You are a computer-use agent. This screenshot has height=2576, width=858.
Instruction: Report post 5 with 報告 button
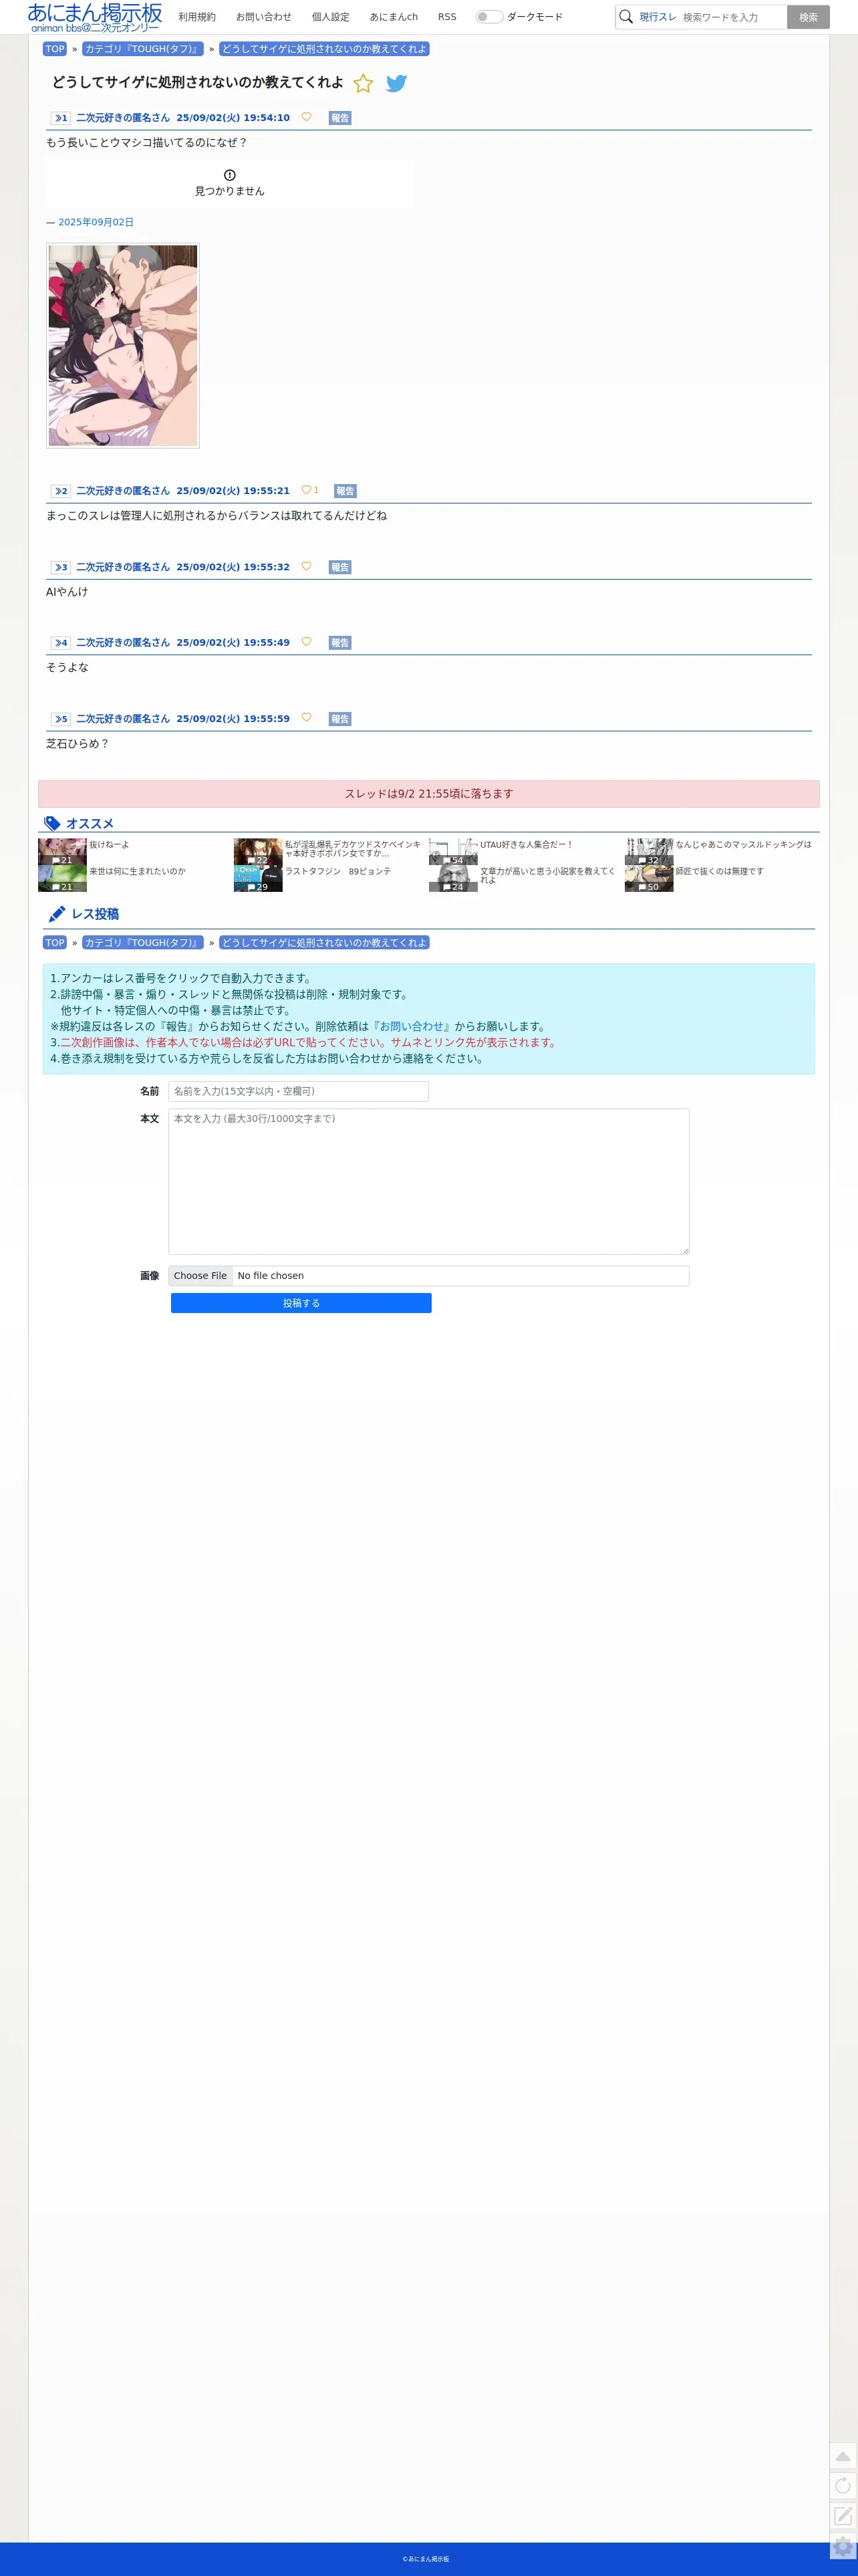point(340,719)
